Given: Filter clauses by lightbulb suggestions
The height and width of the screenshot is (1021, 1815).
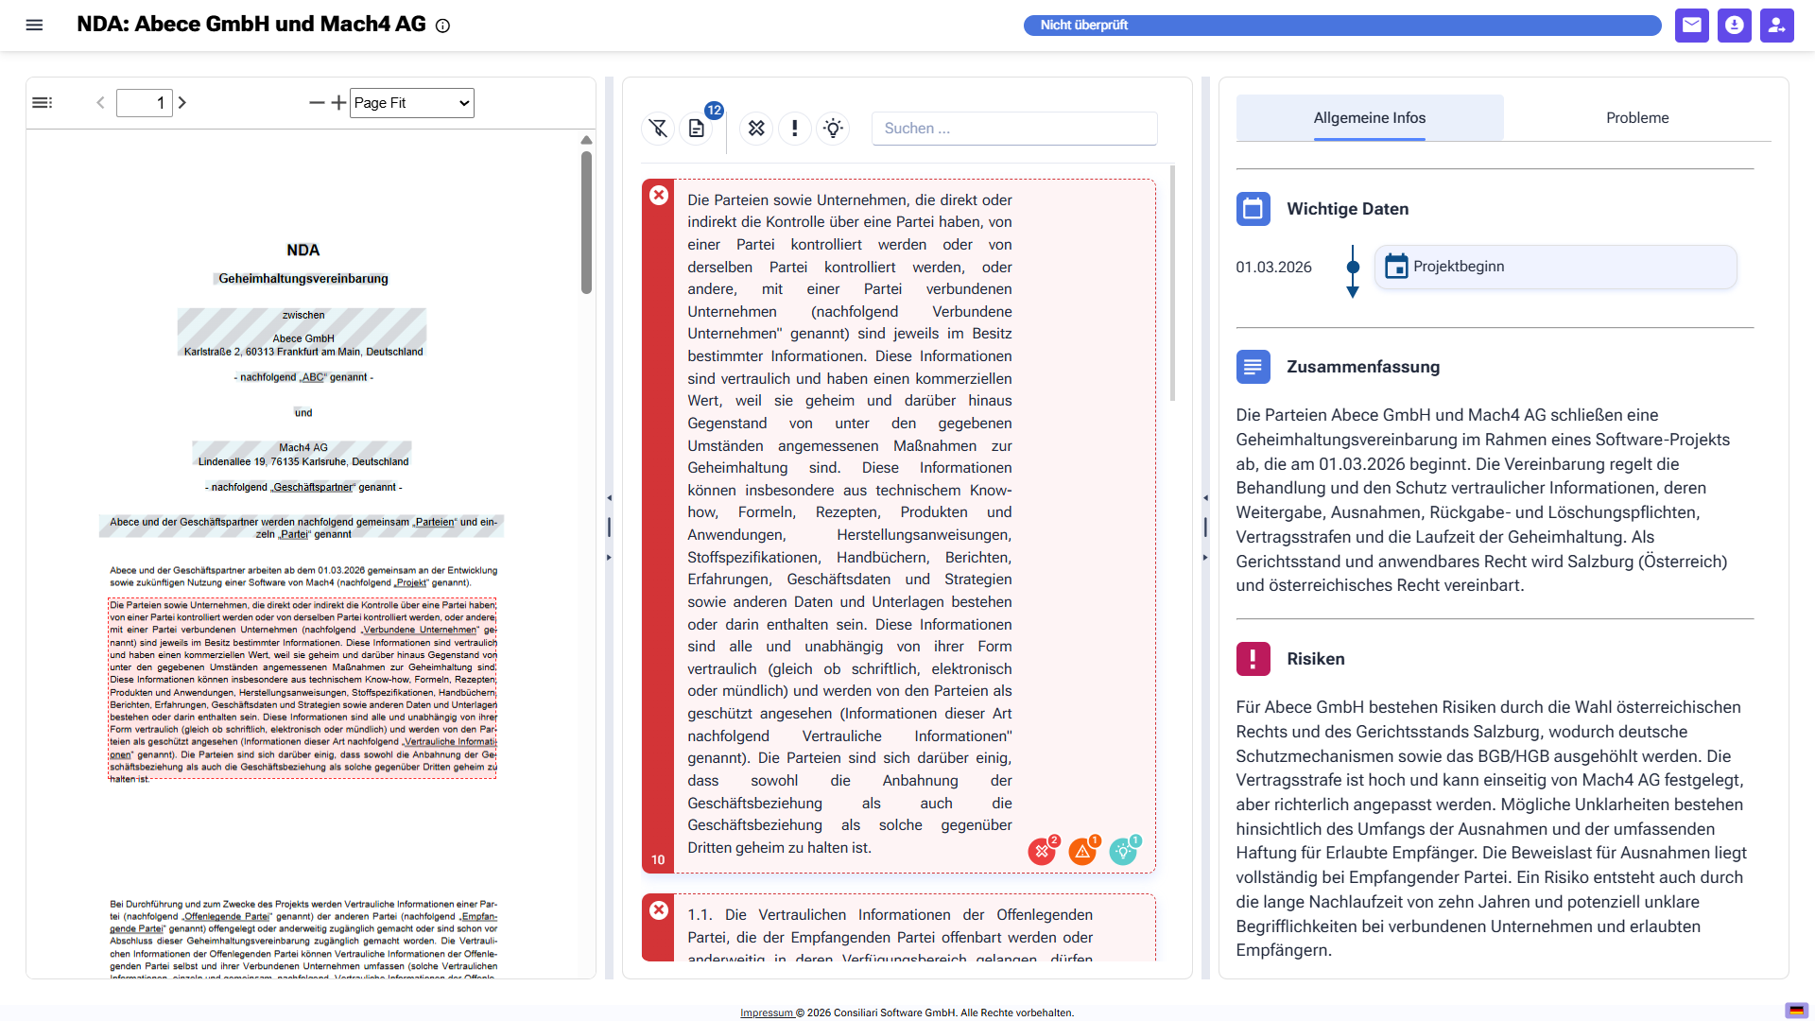Looking at the screenshot, I should [833, 128].
